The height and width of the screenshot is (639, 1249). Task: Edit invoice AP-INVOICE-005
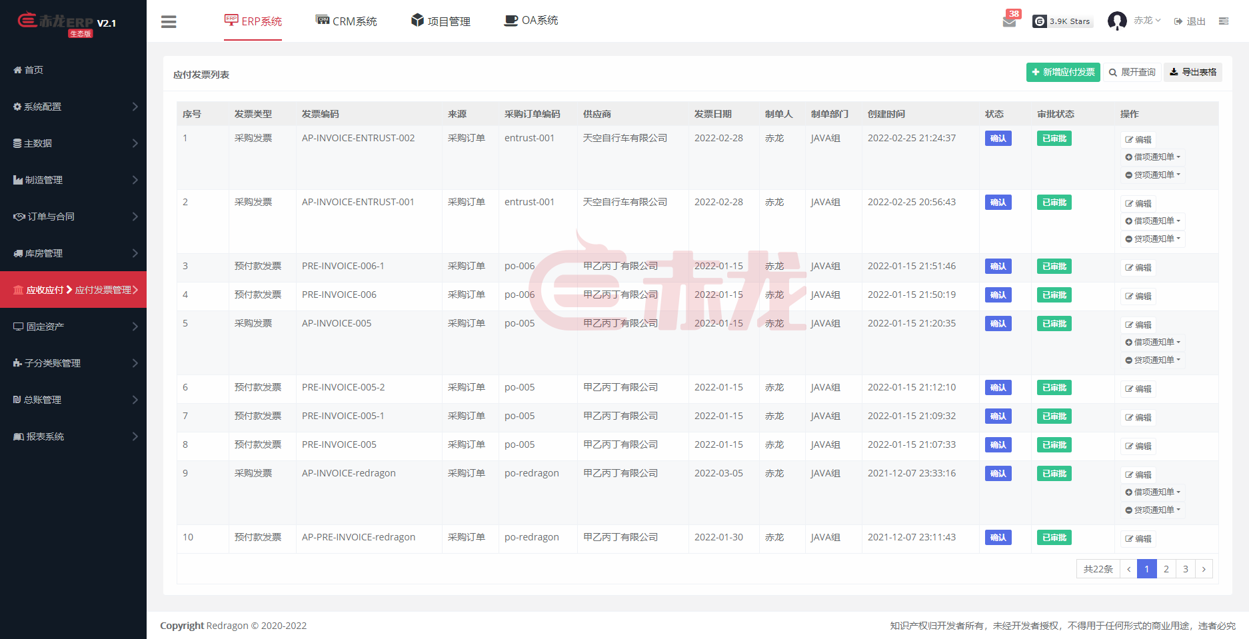[x=1138, y=324]
